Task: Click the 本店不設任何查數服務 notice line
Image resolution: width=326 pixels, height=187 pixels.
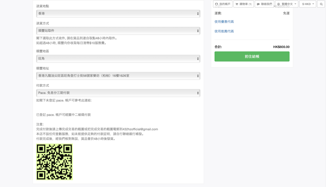Action: (91, 134)
